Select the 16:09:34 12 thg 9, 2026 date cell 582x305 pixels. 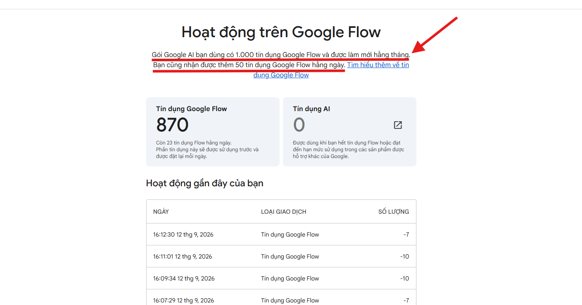tap(184, 278)
